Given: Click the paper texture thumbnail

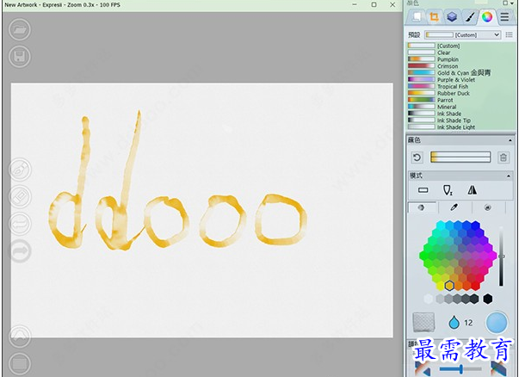Looking at the screenshot, I should (x=423, y=322).
